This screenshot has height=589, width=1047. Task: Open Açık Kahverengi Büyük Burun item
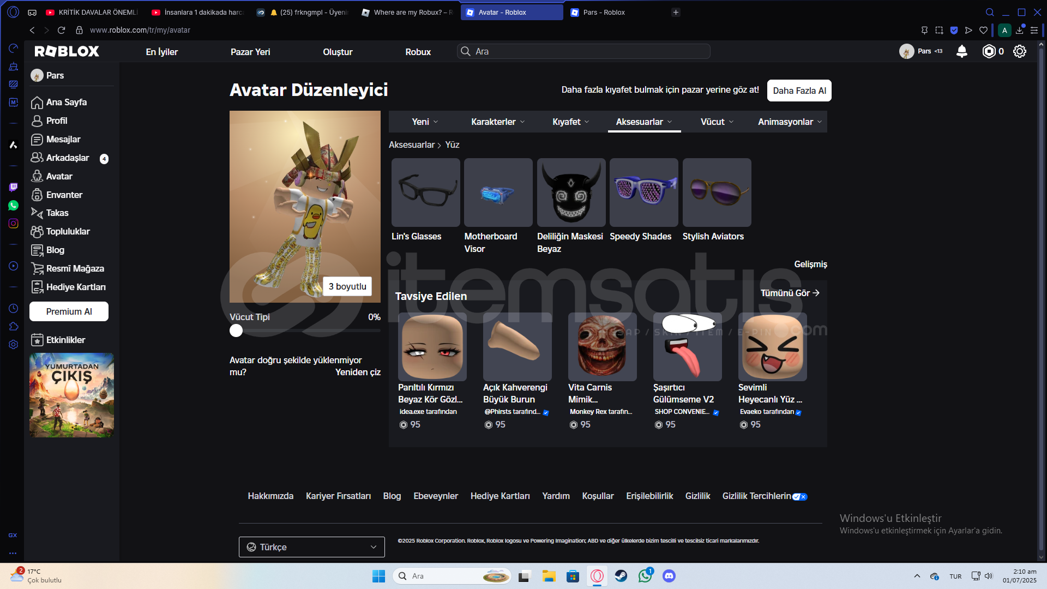point(518,347)
